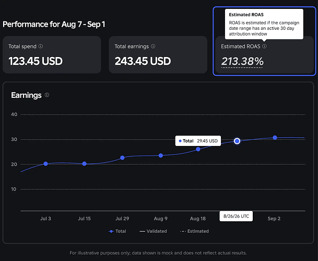Click the highlighted 8/26 data point
Screen dimensions: 318x261
click(237, 141)
